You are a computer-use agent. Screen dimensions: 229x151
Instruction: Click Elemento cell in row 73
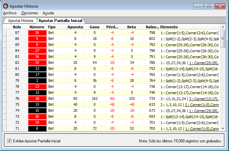[189, 116]
